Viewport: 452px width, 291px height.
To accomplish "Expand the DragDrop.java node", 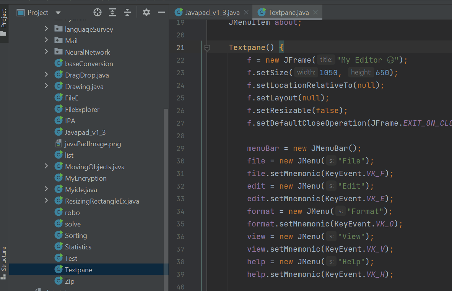I will (x=46, y=74).
